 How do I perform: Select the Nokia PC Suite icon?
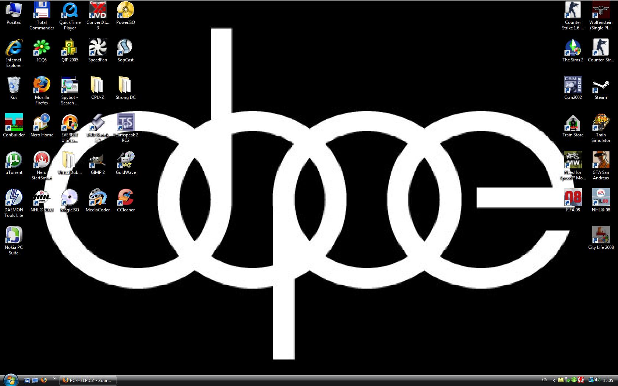pos(14,241)
